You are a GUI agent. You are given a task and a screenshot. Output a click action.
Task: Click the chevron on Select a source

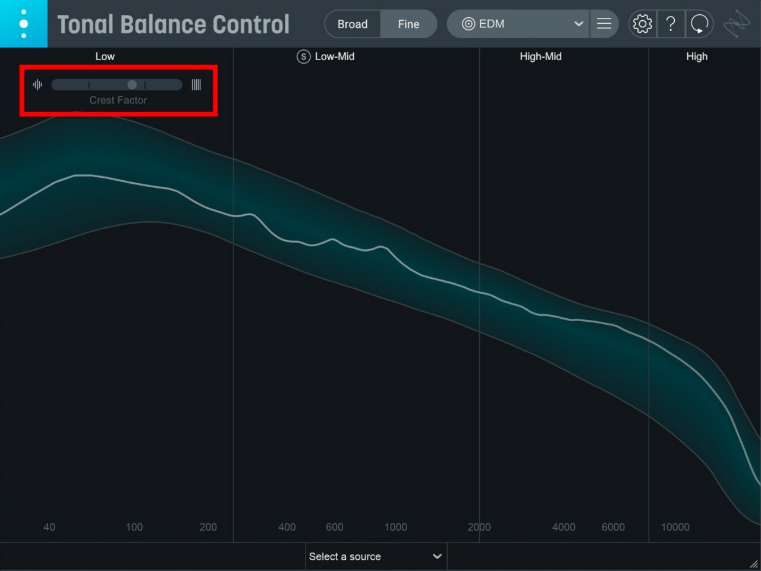tap(437, 557)
